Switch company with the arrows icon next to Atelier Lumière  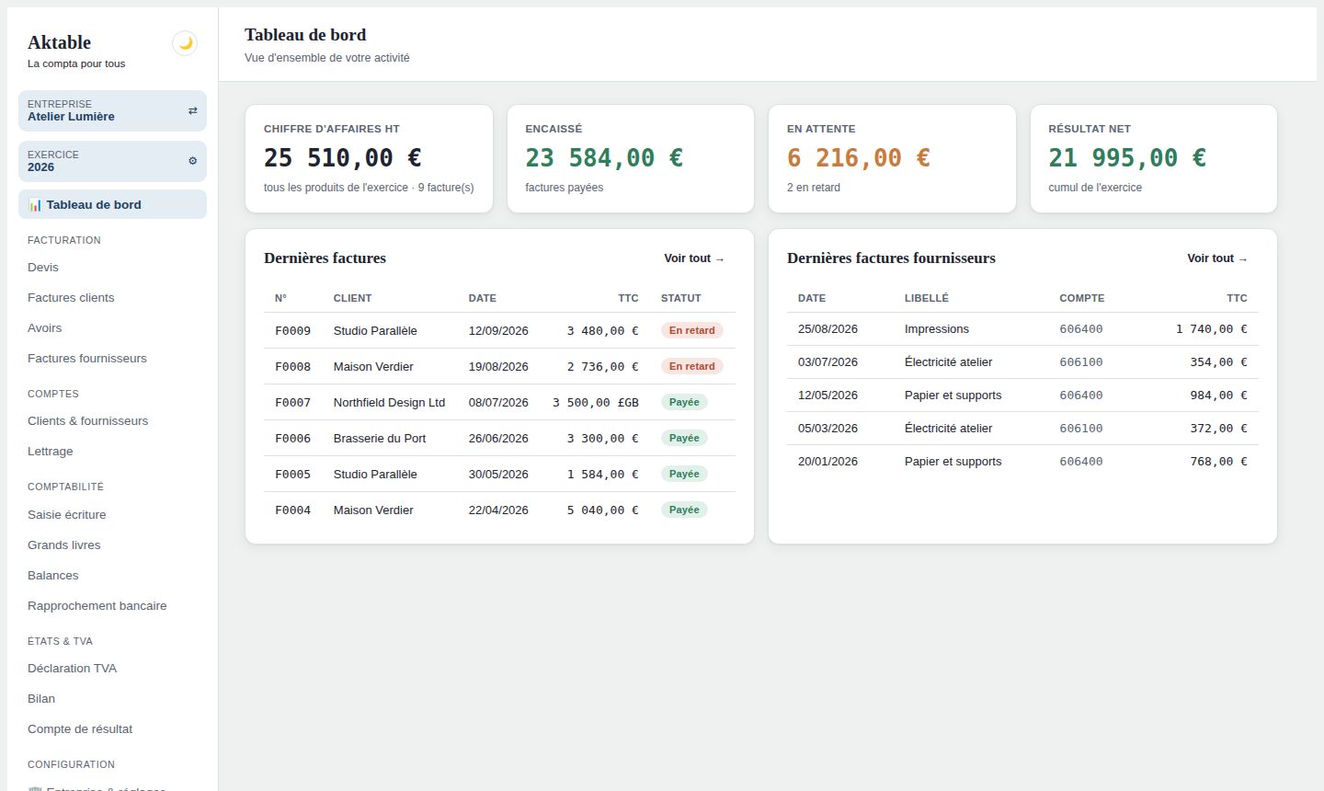tap(192, 110)
